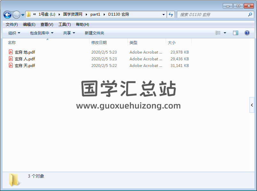
Task: Click size value 23,978 KB
Action: [180, 52]
